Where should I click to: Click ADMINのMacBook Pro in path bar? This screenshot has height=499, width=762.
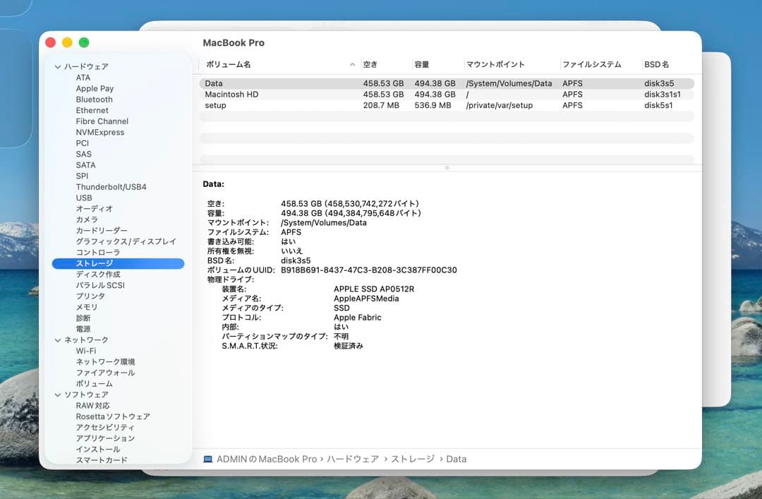pos(267,459)
